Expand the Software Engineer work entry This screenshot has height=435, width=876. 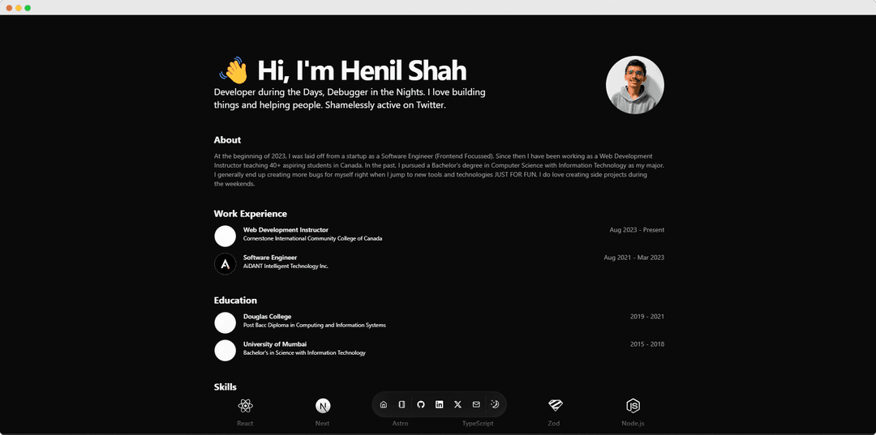(270, 258)
